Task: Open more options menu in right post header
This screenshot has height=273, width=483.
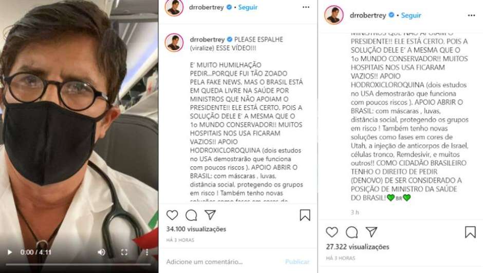Action: (x=471, y=15)
